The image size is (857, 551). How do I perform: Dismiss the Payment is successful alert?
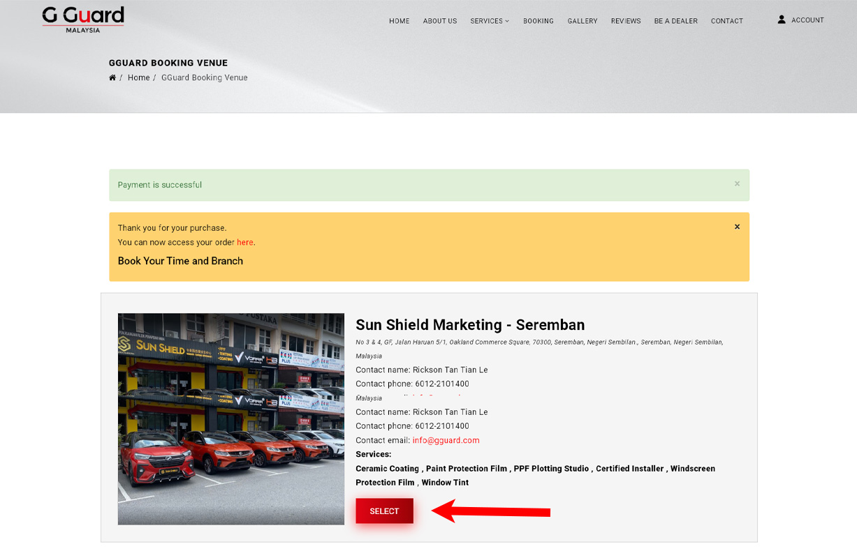pos(737,184)
